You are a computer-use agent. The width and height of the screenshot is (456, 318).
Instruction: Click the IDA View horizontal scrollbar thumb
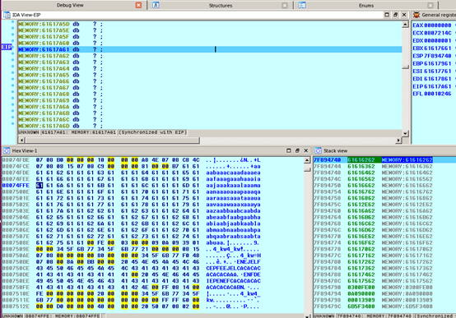pyautogui.click(x=112, y=141)
